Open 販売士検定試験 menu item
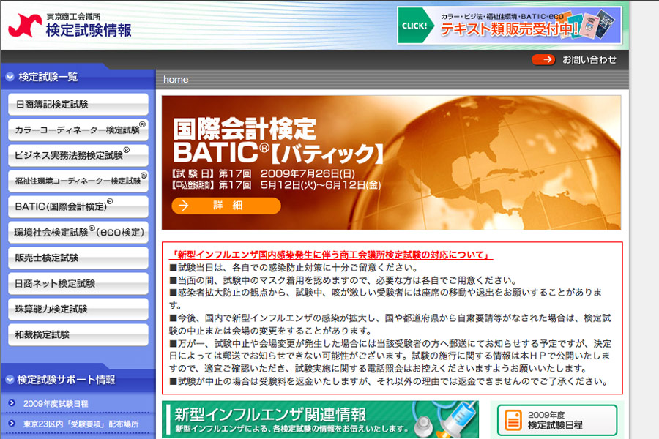Screen dimensions: 659x439 click(78, 258)
